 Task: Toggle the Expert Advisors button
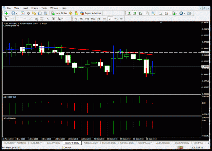pos(91,13)
